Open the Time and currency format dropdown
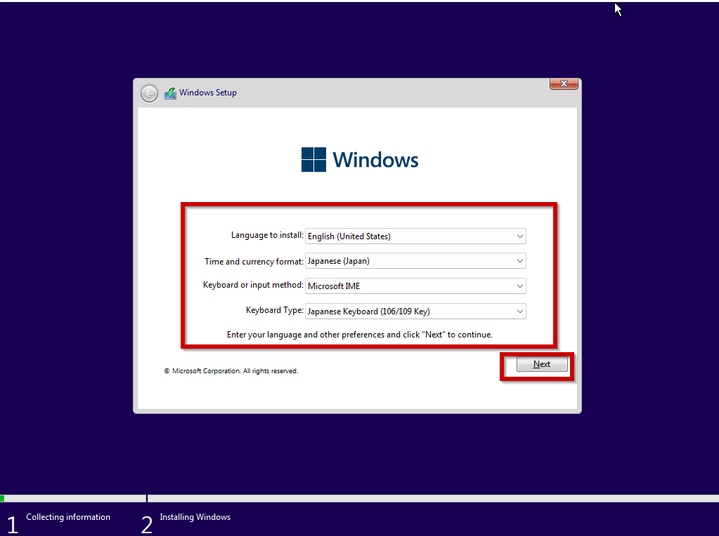The image size is (719, 536). click(x=415, y=261)
